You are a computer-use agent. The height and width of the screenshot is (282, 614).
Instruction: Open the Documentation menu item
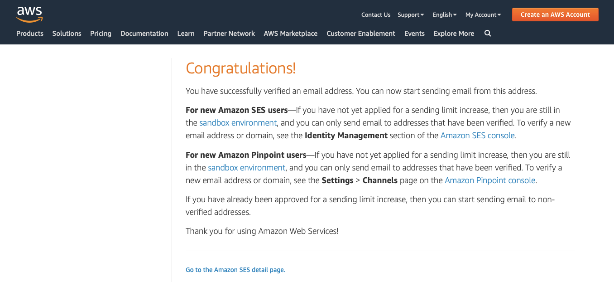click(144, 33)
